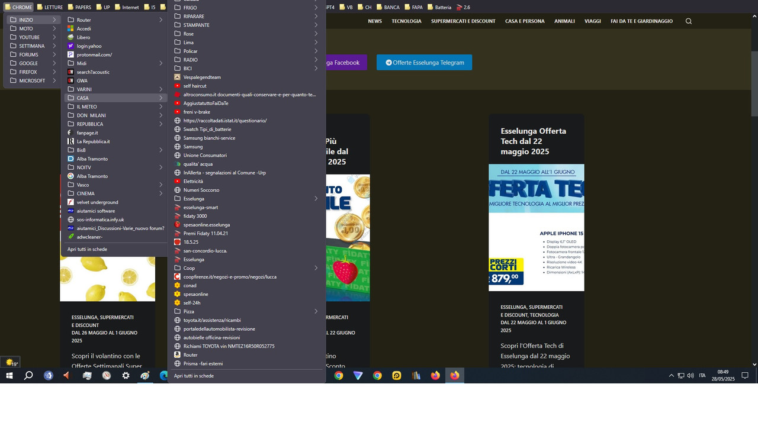Go to FAI DA TE E GIARDINAGGIO

[x=641, y=21]
